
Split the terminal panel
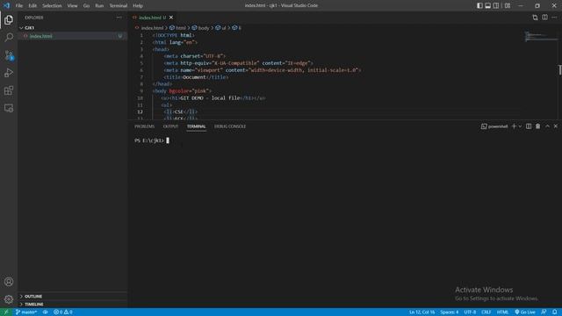click(x=529, y=126)
